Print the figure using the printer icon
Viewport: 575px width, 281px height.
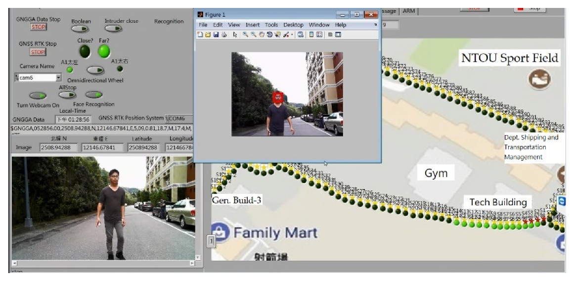(x=224, y=35)
